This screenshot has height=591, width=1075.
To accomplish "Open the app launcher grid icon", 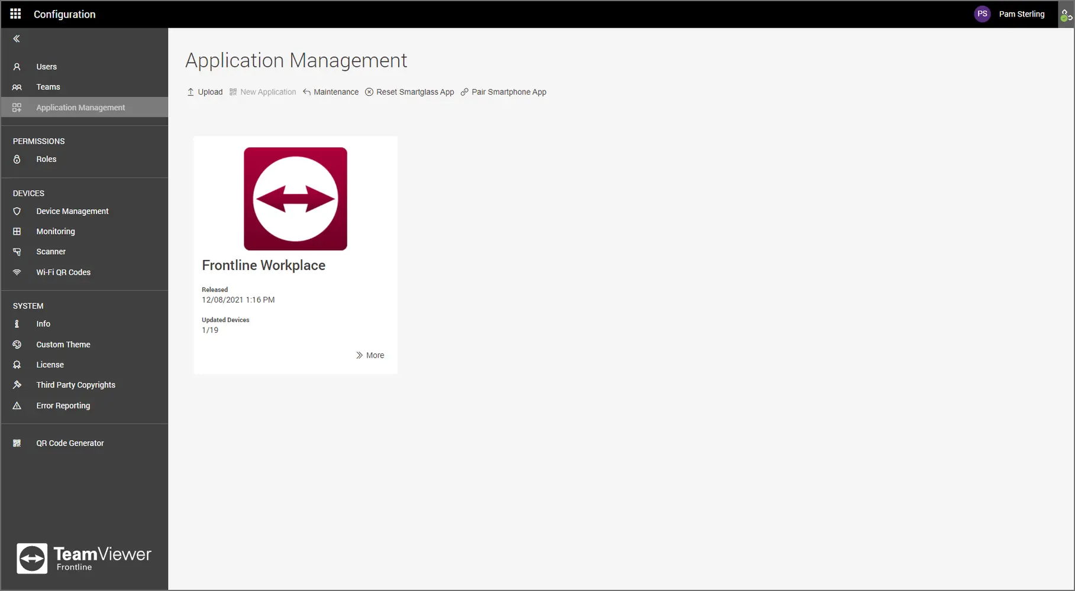I will (x=15, y=14).
